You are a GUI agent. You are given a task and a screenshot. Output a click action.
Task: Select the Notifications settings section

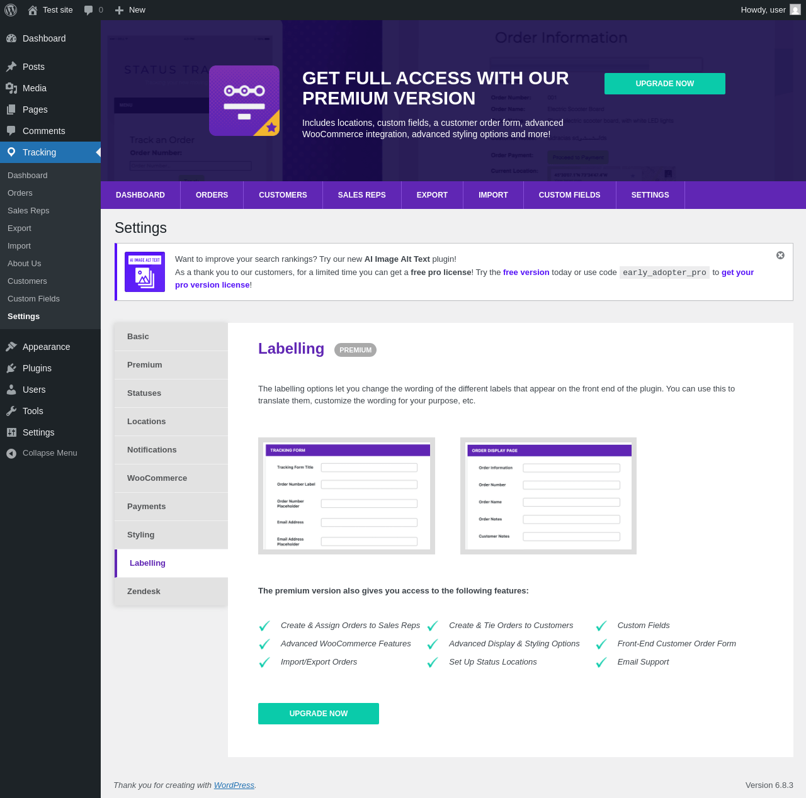171,450
